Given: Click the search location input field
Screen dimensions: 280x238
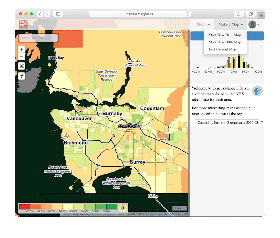Looking at the screenshot, I should tap(38, 38).
